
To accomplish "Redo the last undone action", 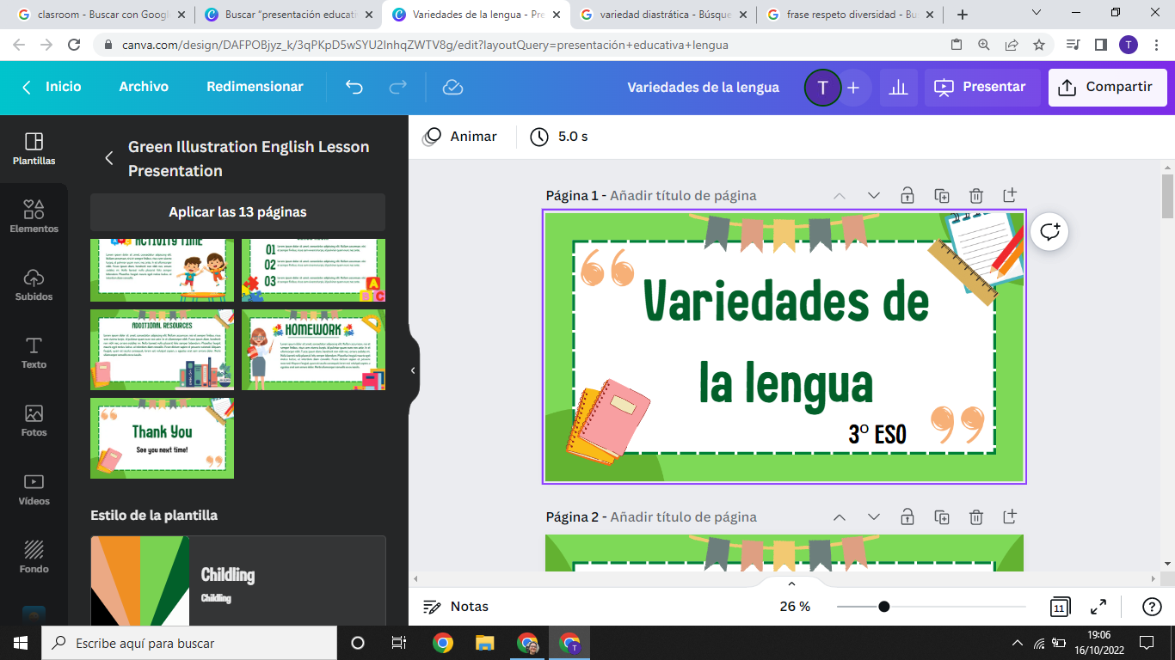I will [397, 87].
